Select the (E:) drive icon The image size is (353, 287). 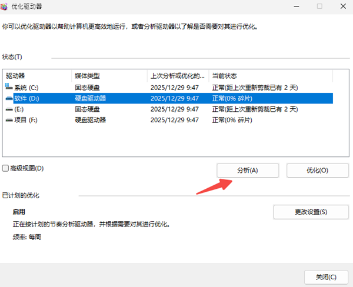tap(9, 109)
